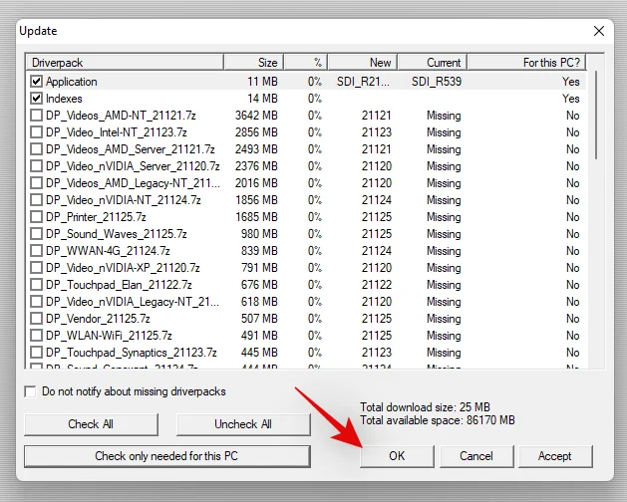
Task: Enable DP_Video_Intel-NT_21123.7z checkbox
Action: point(37,132)
